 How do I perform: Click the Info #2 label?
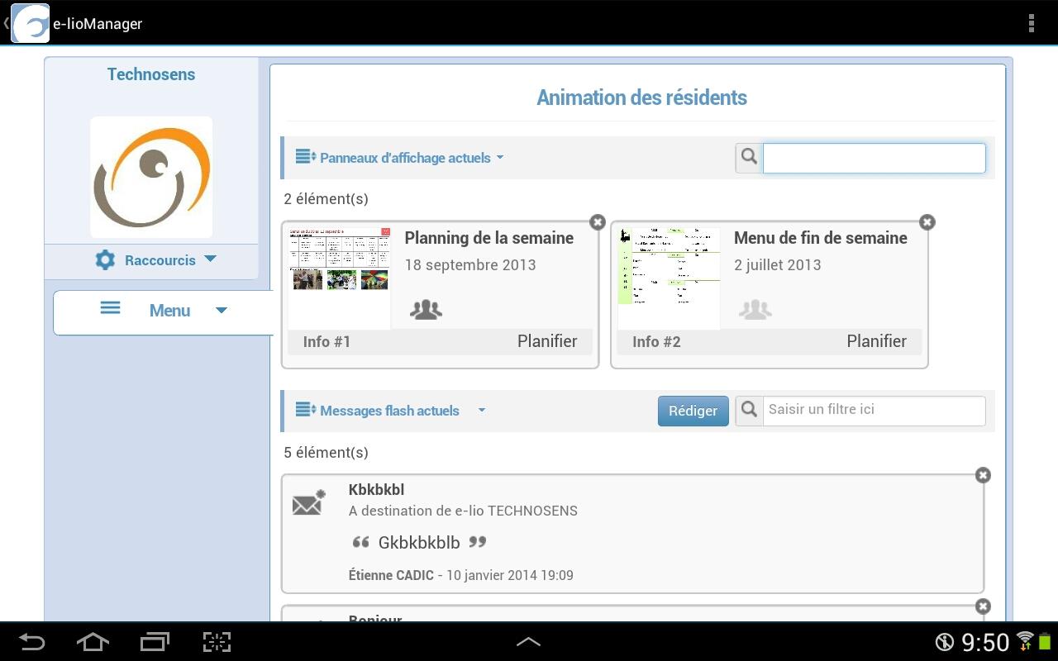point(656,342)
